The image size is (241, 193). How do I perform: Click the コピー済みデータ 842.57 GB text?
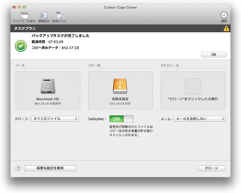point(55,48)
